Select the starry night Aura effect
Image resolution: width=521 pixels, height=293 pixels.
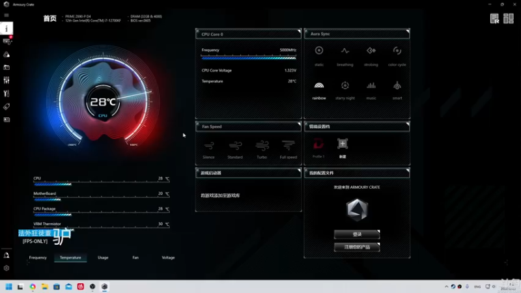click(x=345, y=90)
